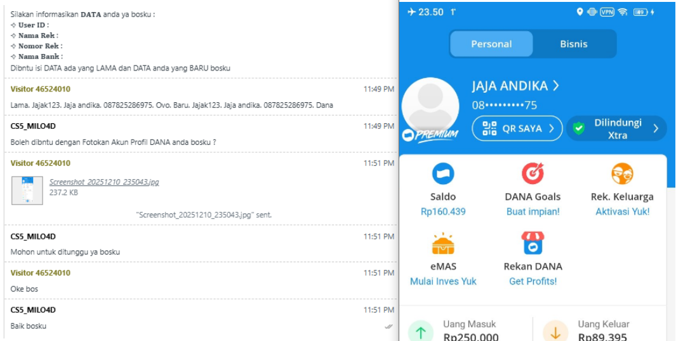
Task: Open Rekan DANA shop icon
Action: coord(533,243)
